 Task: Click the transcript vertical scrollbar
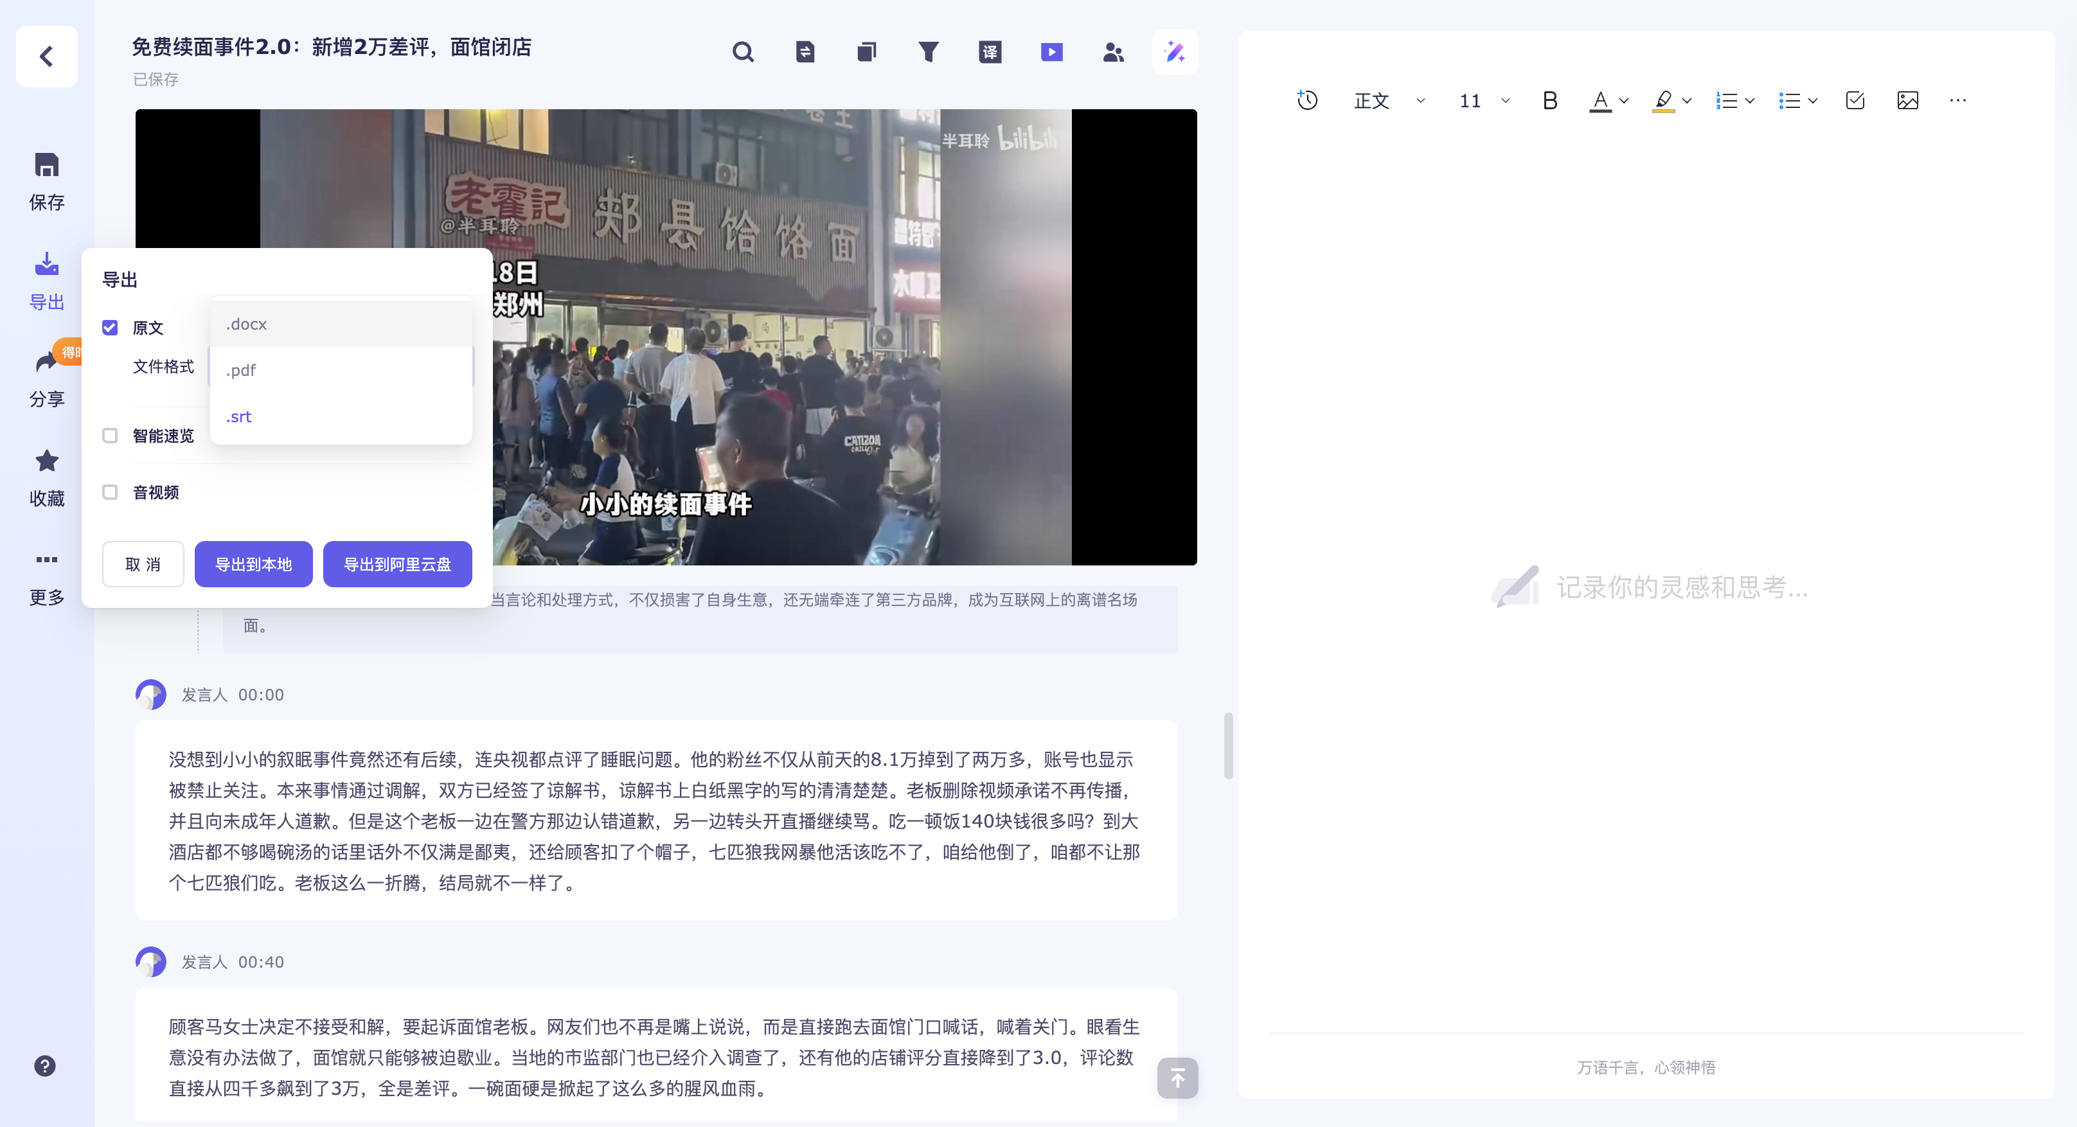click(1228, 746)
